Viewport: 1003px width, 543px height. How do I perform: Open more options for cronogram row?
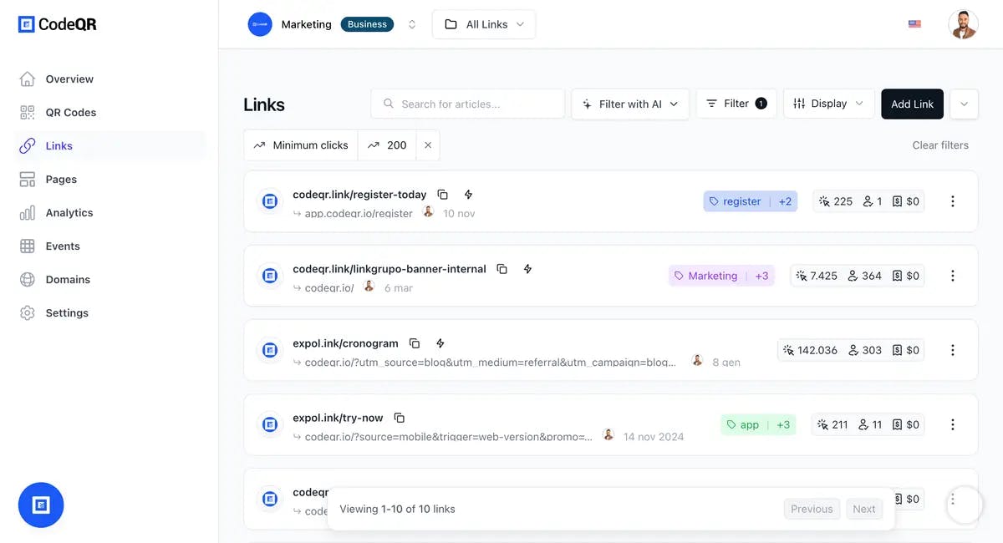click(952, 350)
